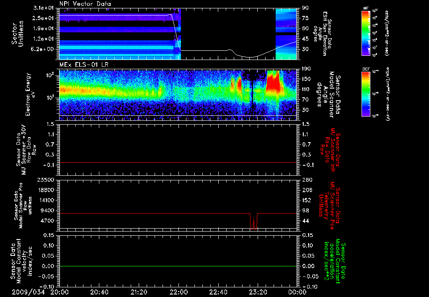This screenshot has height=297, width=429.
Task: Click the green Model Constant acceleration axis label
Action: [334, 261]
